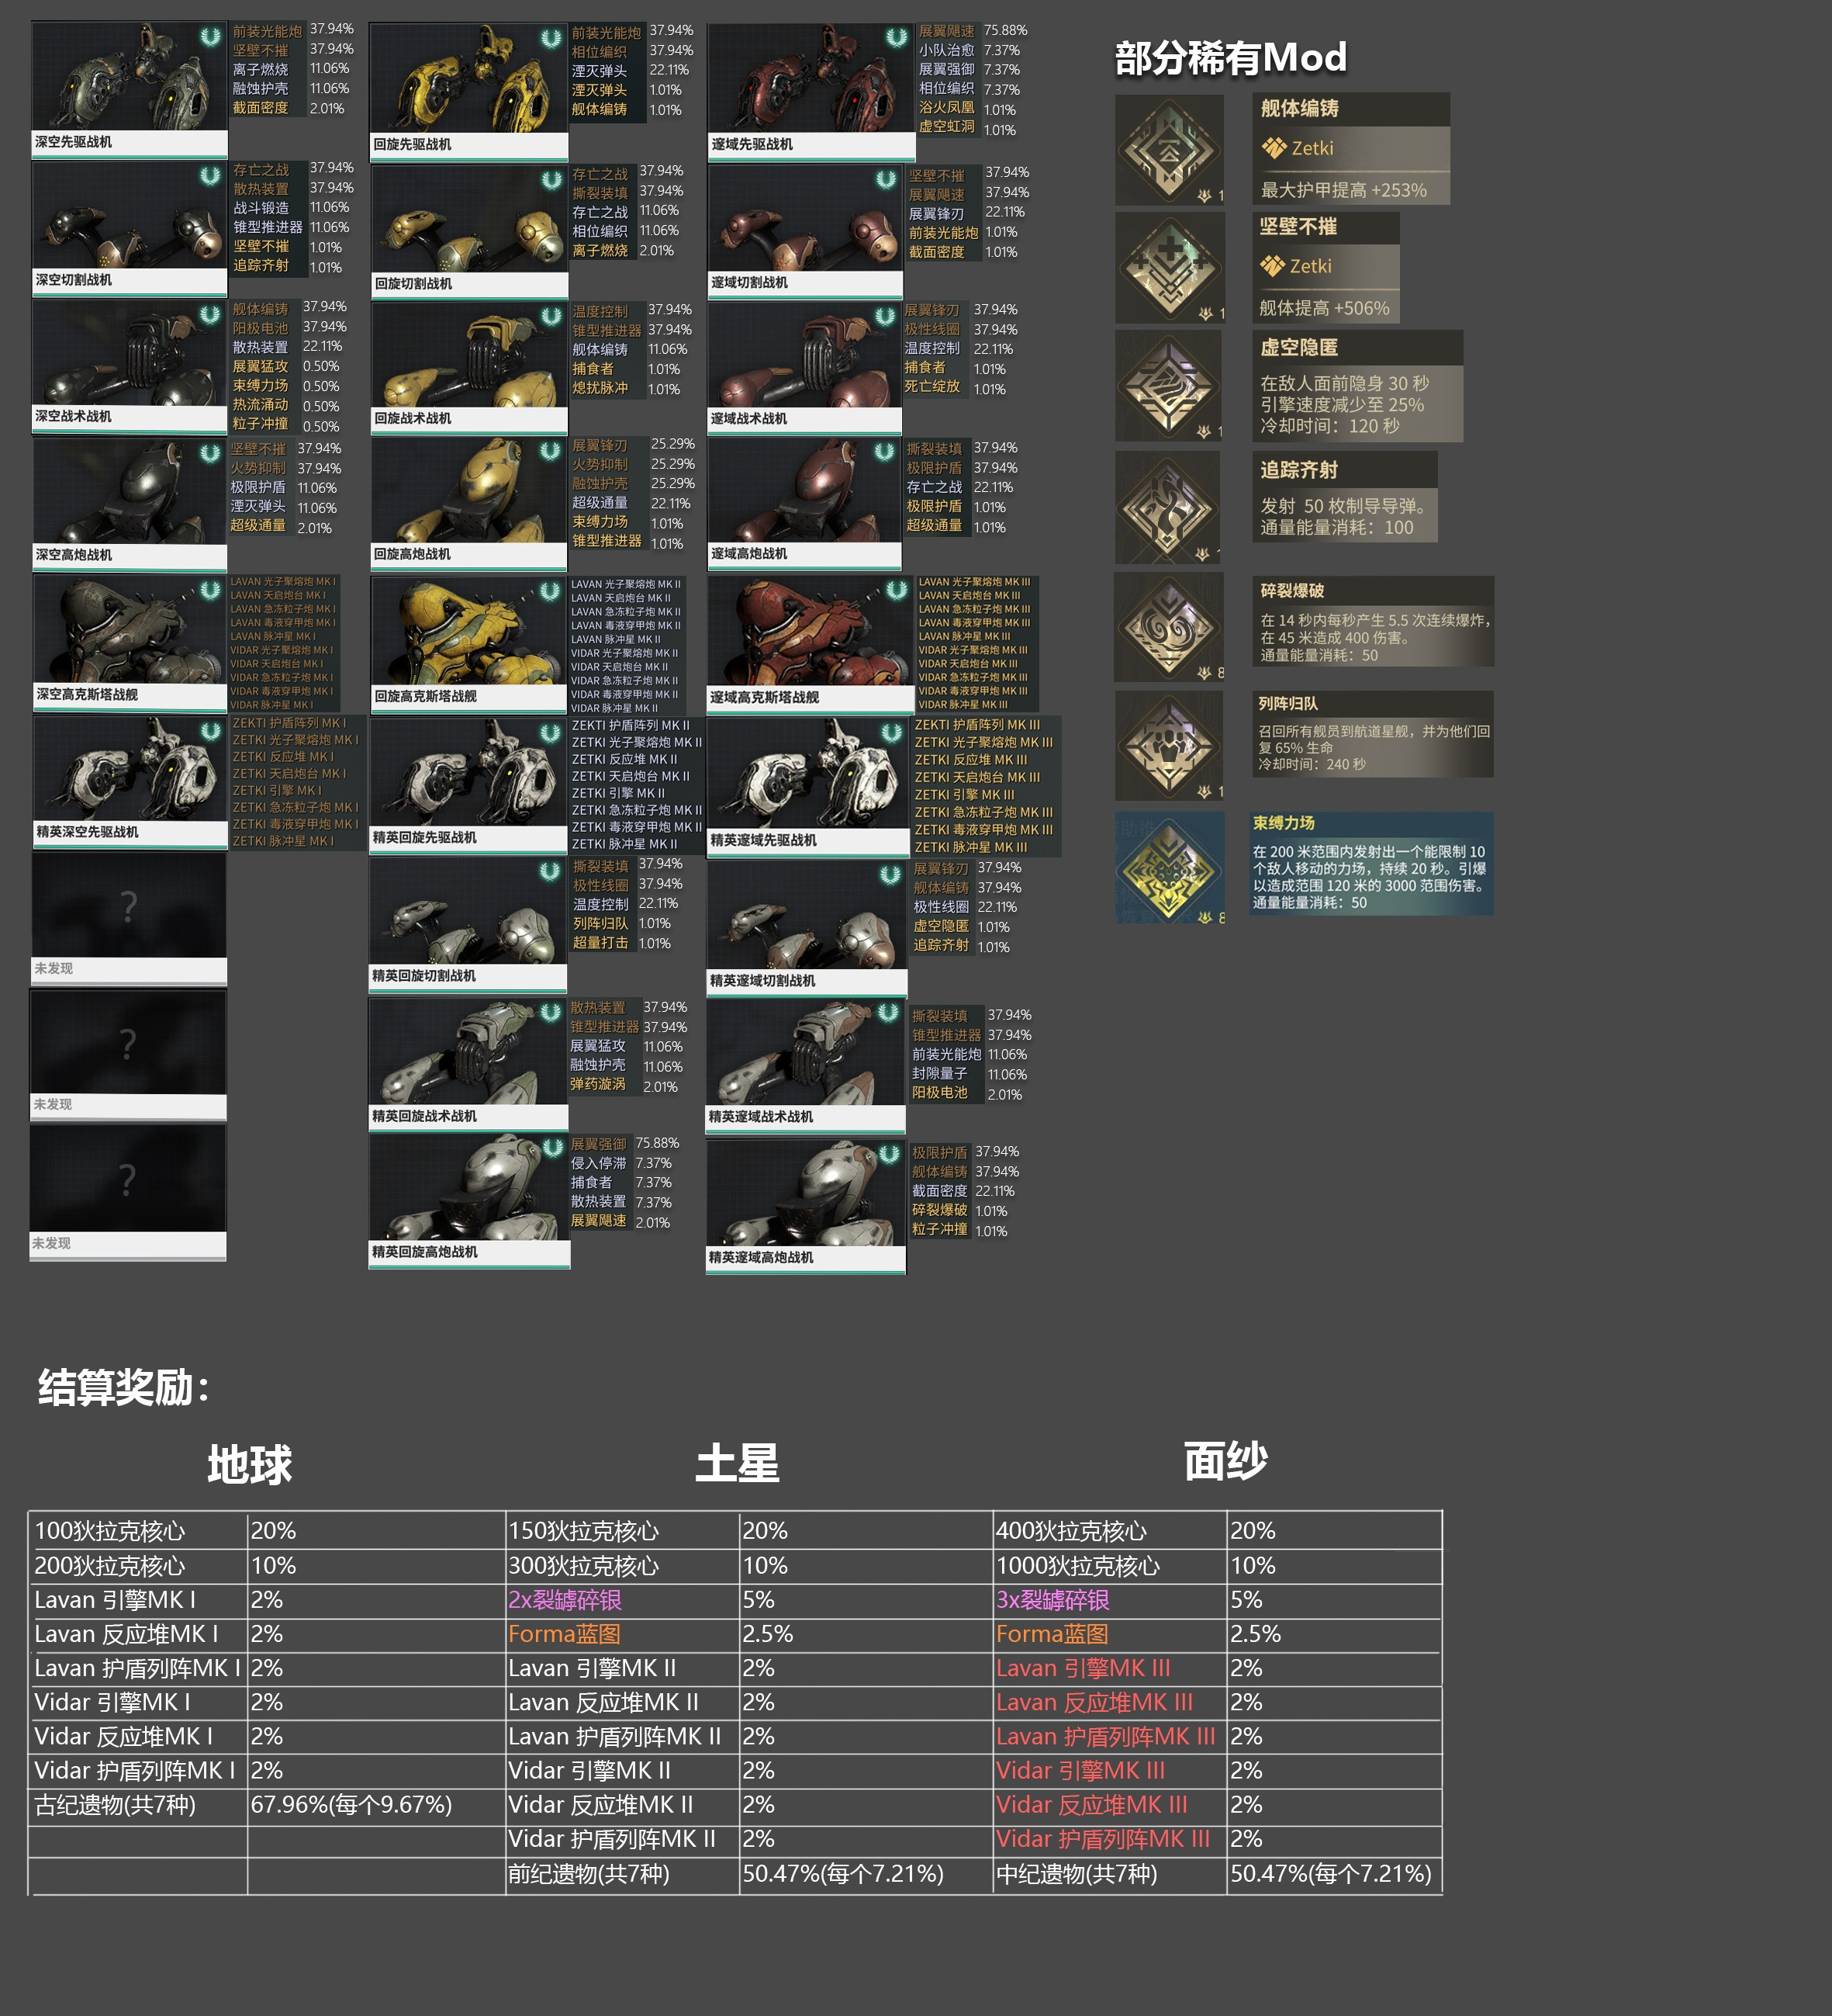Click the golden 束缚力场 mod card icon

(x=1170, y=867)
